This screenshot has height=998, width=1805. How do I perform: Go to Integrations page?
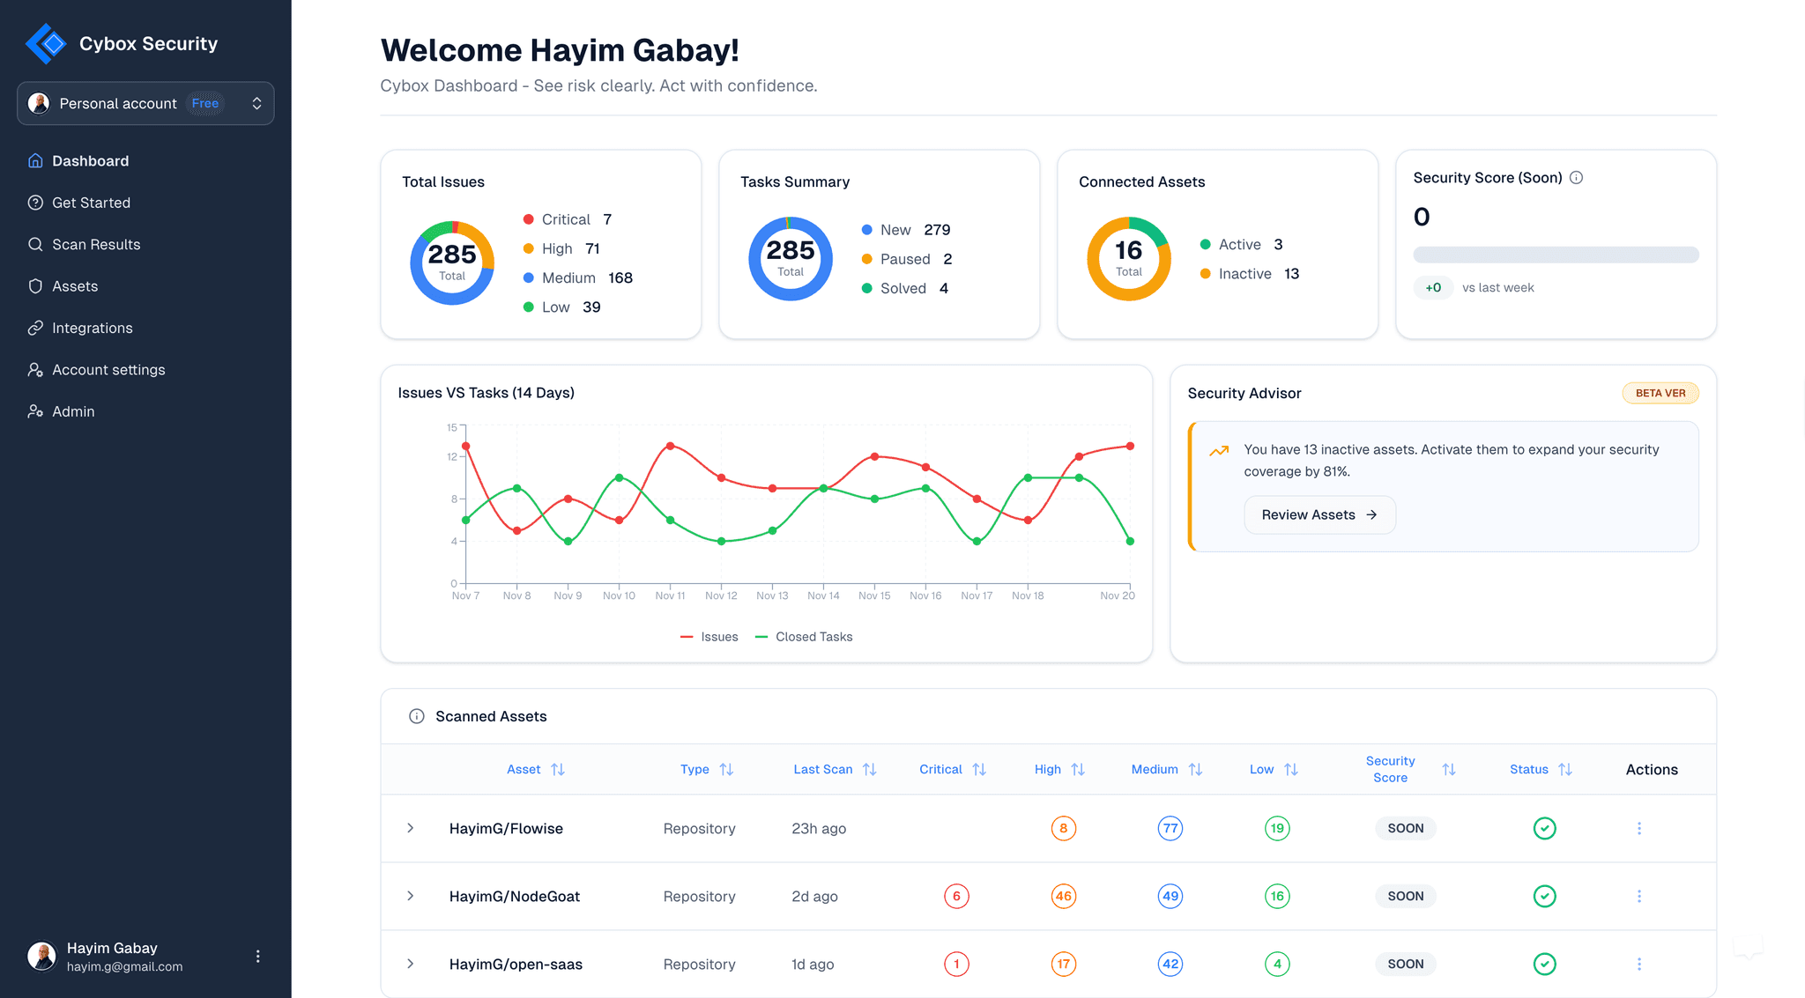92,328
